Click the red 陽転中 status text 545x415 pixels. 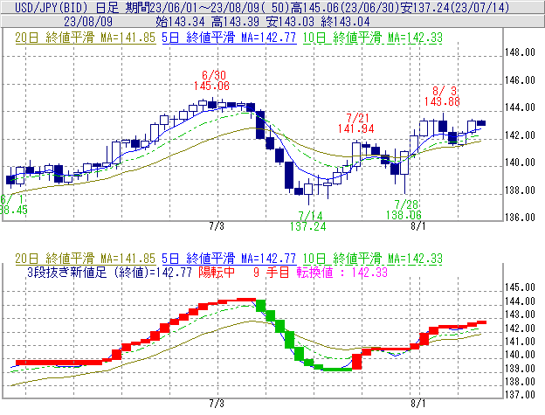point(217,272)
